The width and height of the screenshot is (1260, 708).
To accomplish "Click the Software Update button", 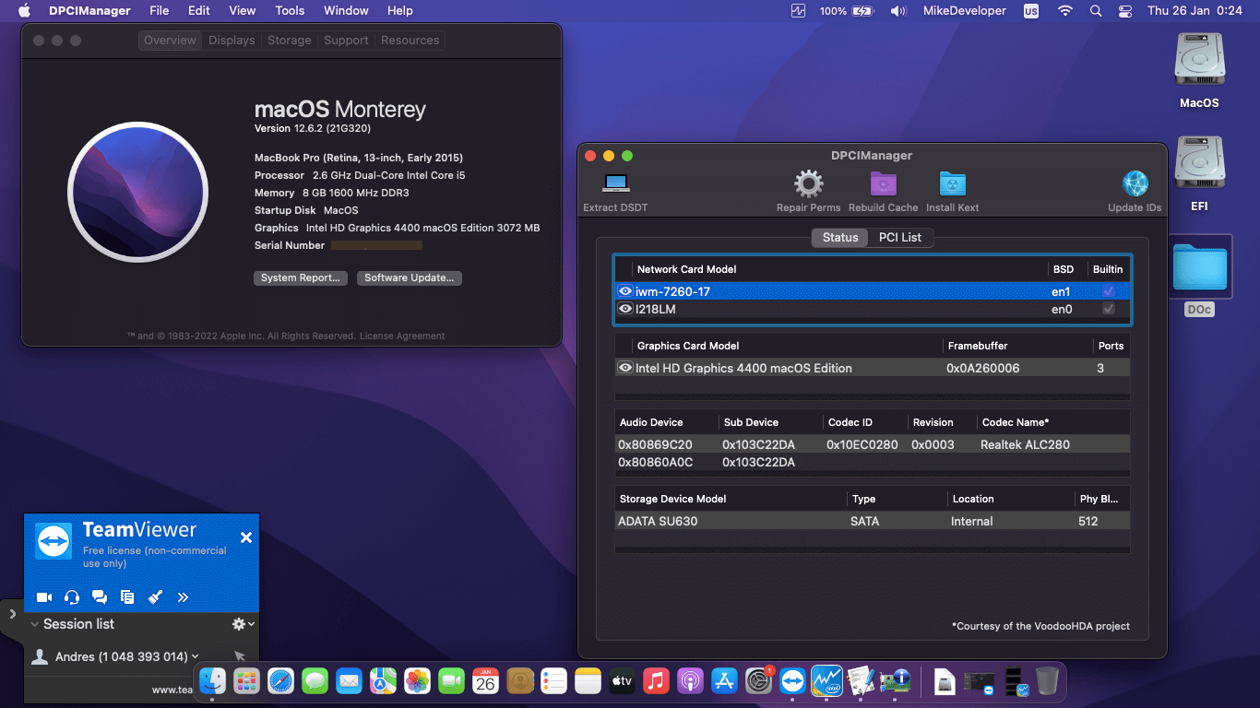I will (410, 277).
